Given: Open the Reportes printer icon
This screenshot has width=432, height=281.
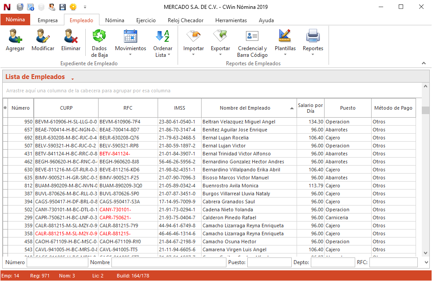Looking at the screenshot, I should [313, 36].
